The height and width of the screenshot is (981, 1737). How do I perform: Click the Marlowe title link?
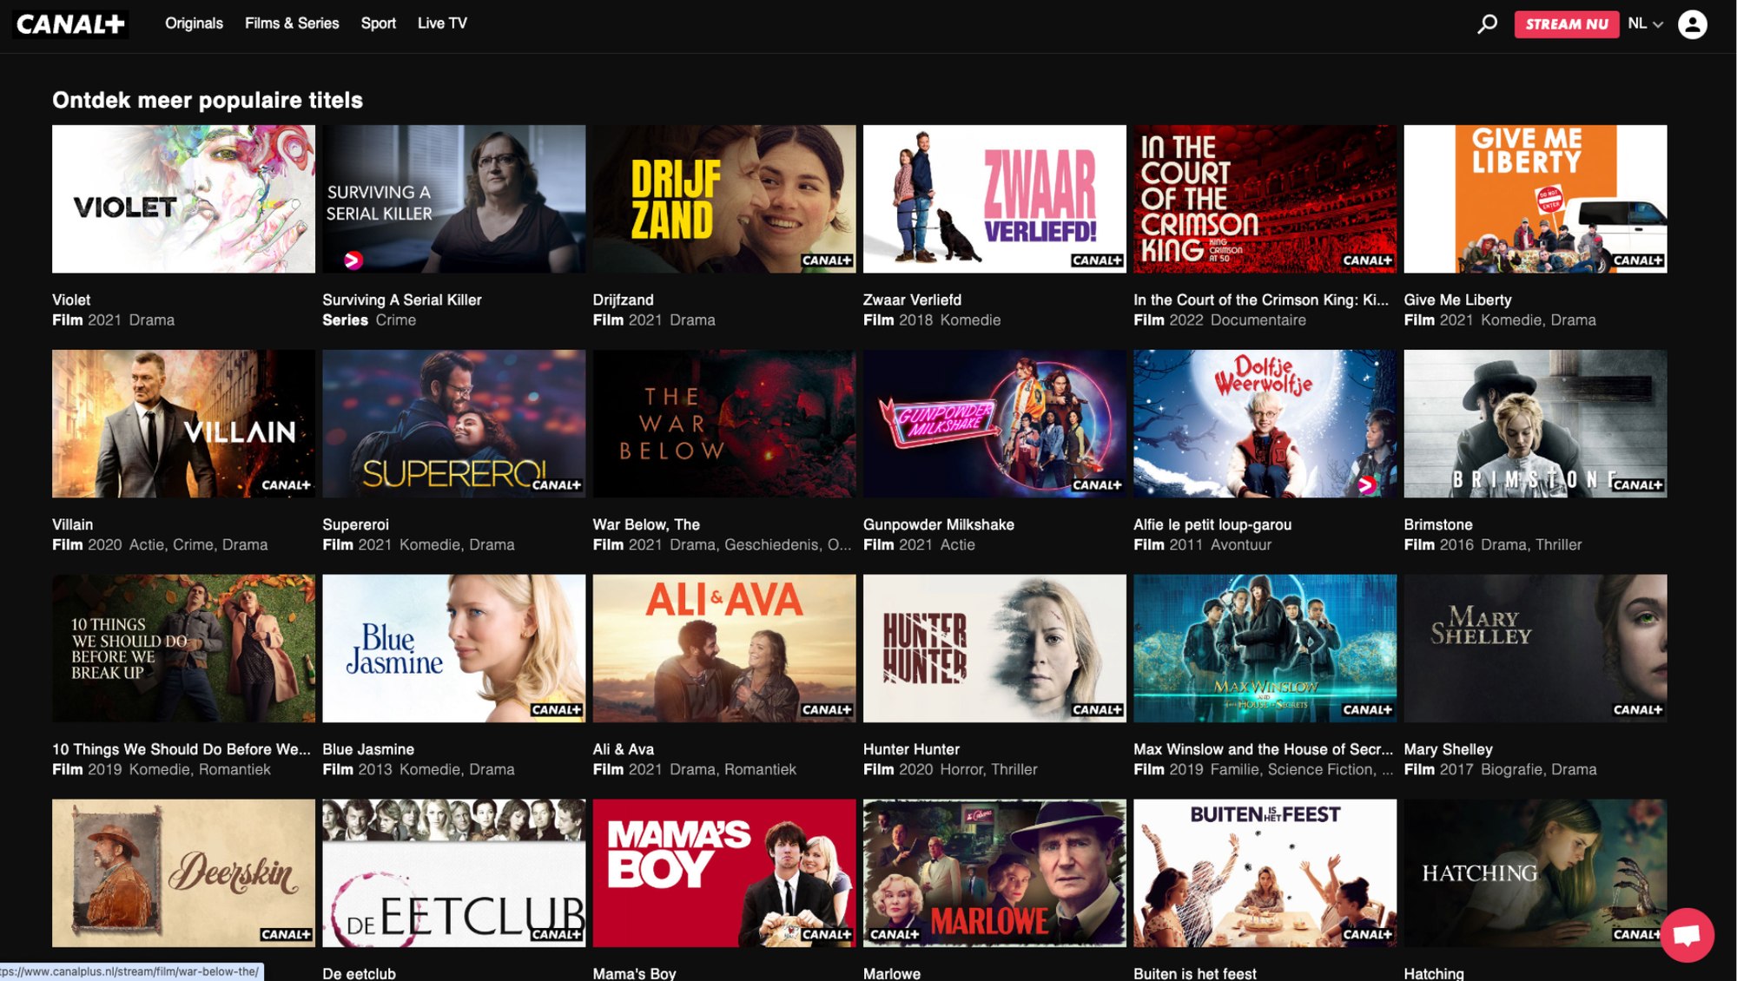[x=892, y=973]
